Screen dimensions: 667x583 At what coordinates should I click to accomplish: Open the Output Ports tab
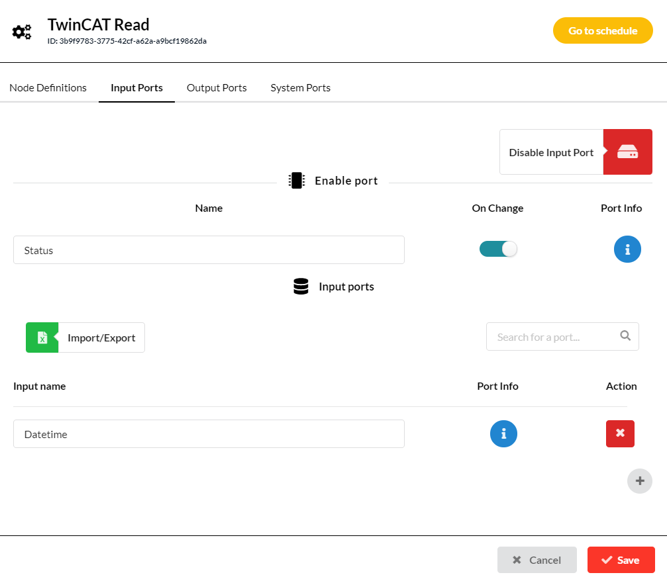pyautogui.click(x=217, y=87)
